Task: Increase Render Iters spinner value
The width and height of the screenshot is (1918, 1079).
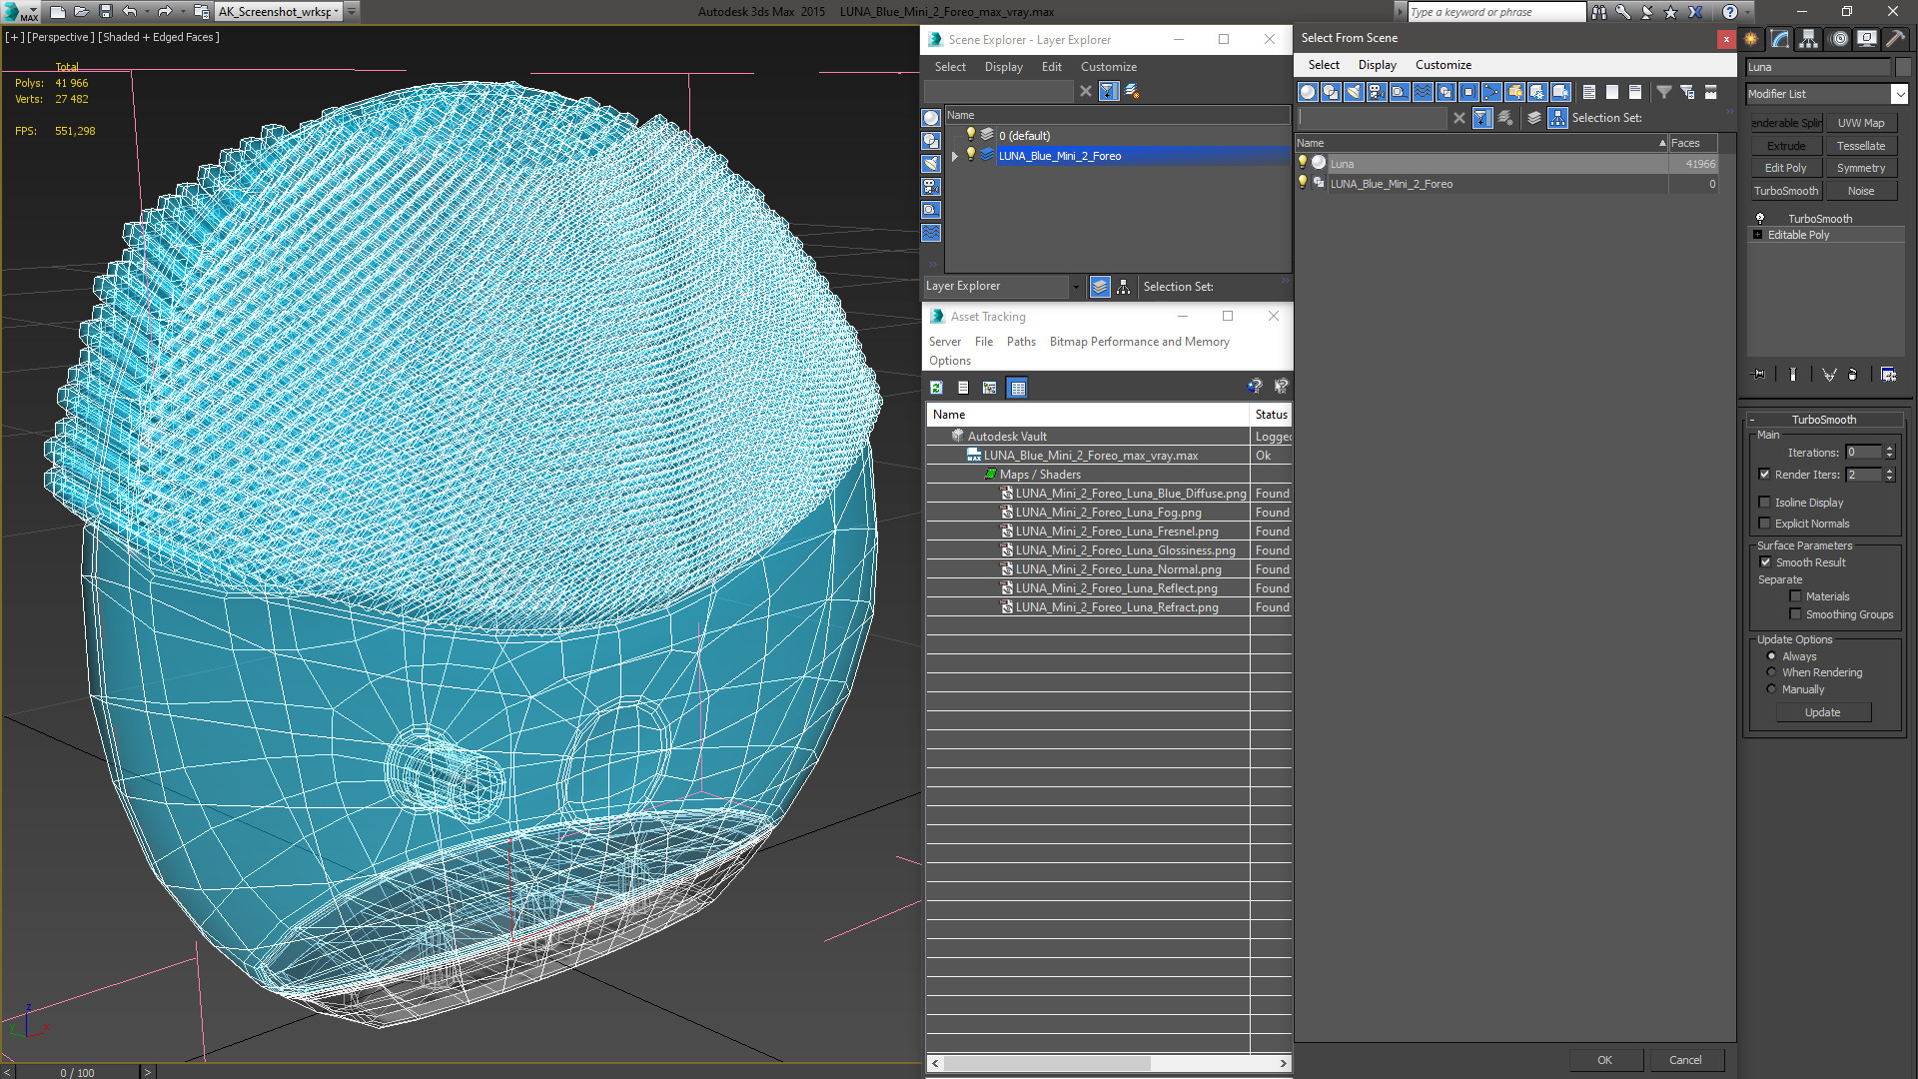Action: [1890, 471]
